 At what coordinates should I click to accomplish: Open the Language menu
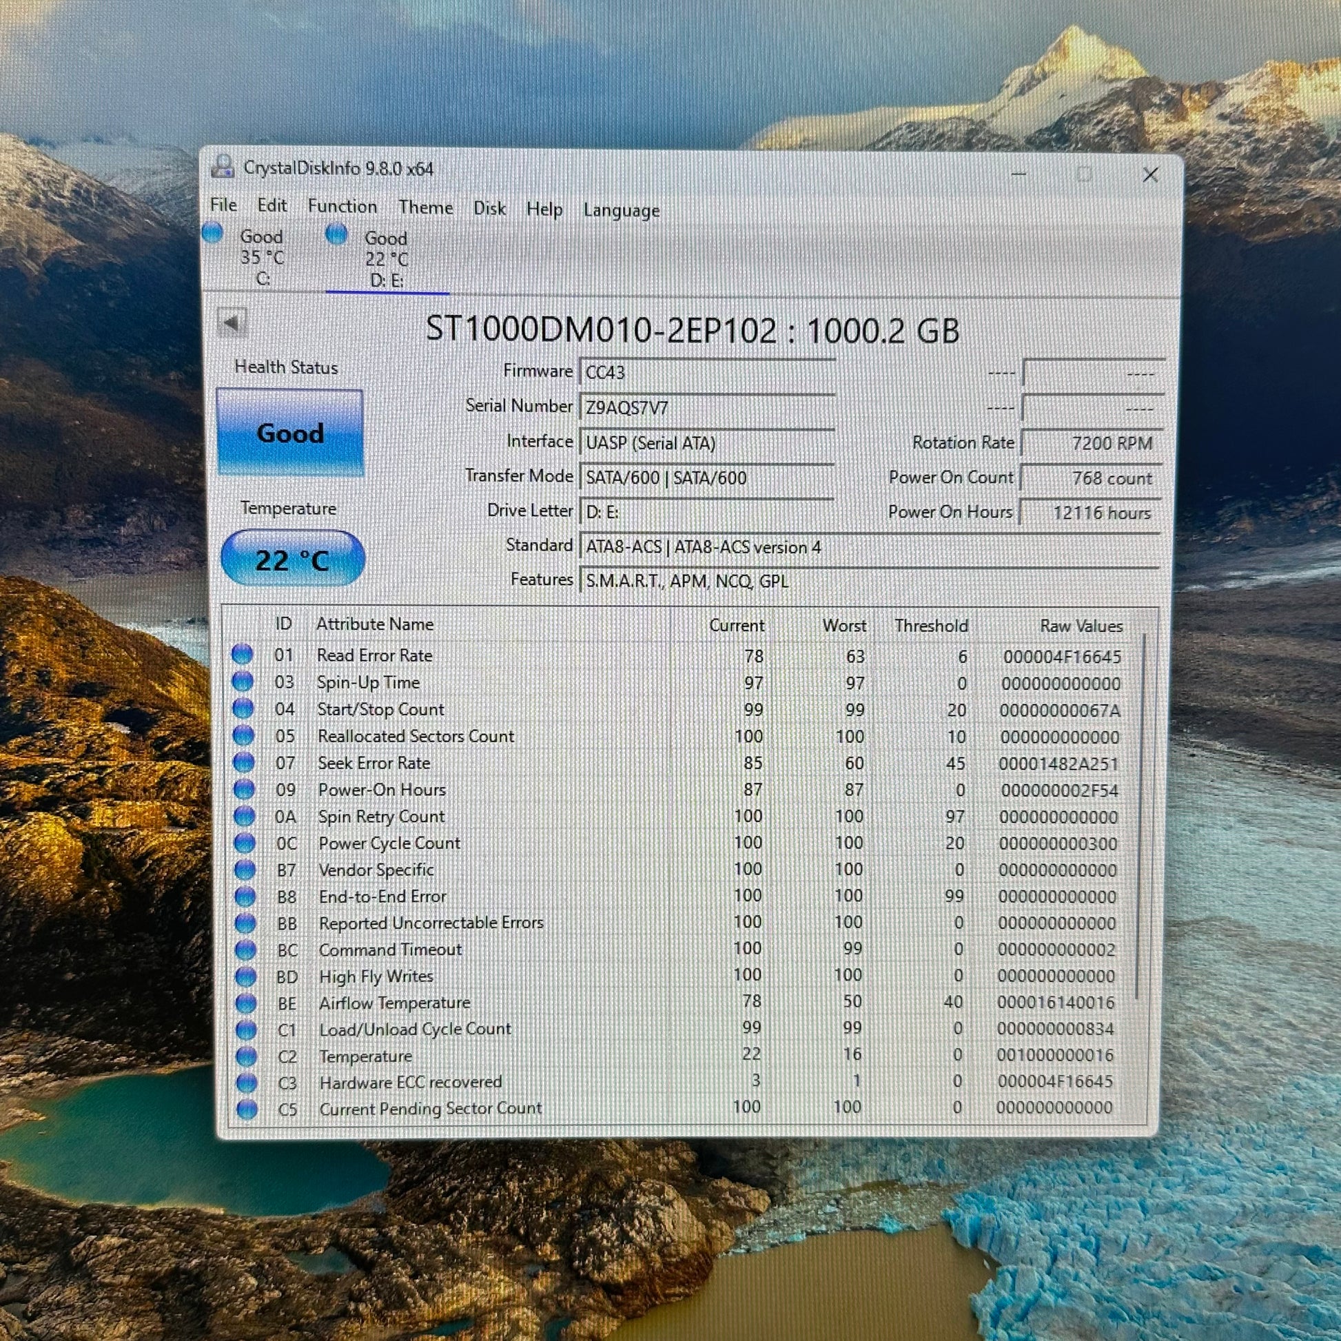click(x=621, y=210)
